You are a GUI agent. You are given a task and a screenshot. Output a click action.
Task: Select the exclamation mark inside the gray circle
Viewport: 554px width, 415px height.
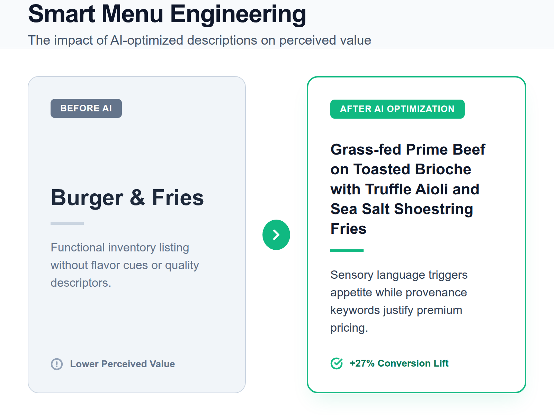coord(57,364)
